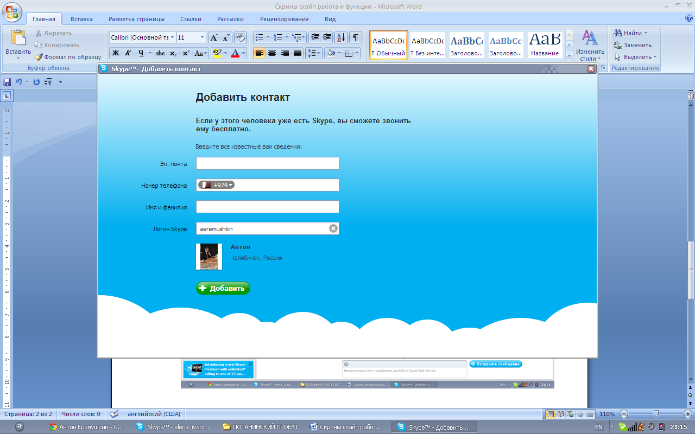Open the font name combo box
Screen dimensions: 695x434
[x=142, y=37]
